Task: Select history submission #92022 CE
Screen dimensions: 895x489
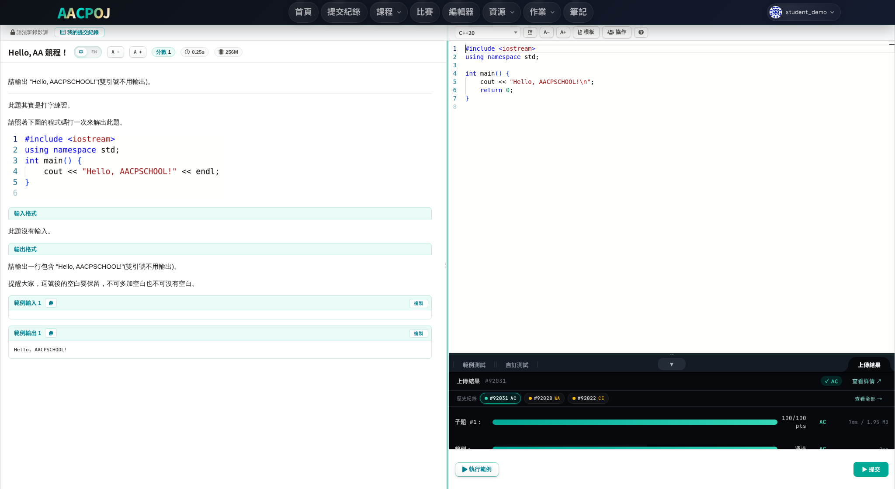Action: [588, 398]
